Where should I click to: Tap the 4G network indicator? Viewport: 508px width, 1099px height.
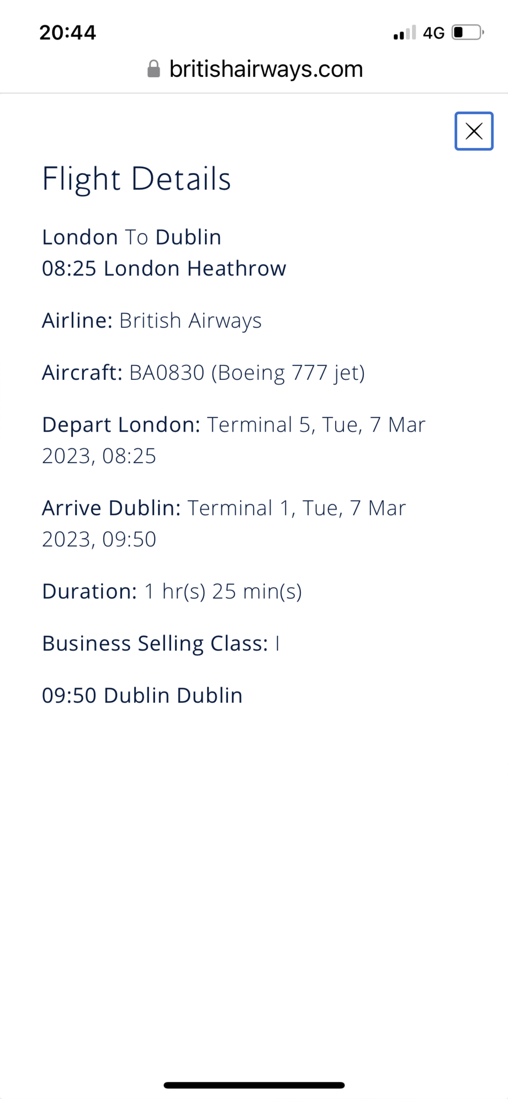tap(433, 33)
